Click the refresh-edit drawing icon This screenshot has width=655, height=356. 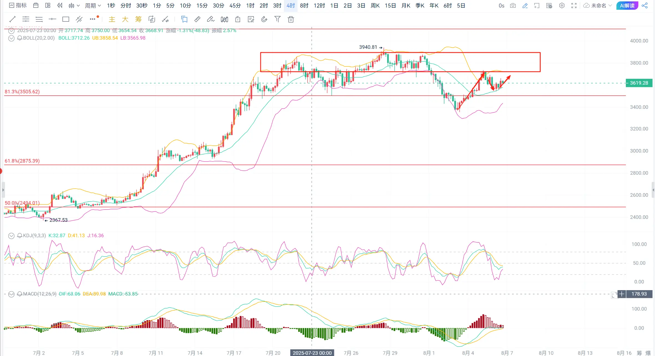pyautogui.click(x=152, y=19)
